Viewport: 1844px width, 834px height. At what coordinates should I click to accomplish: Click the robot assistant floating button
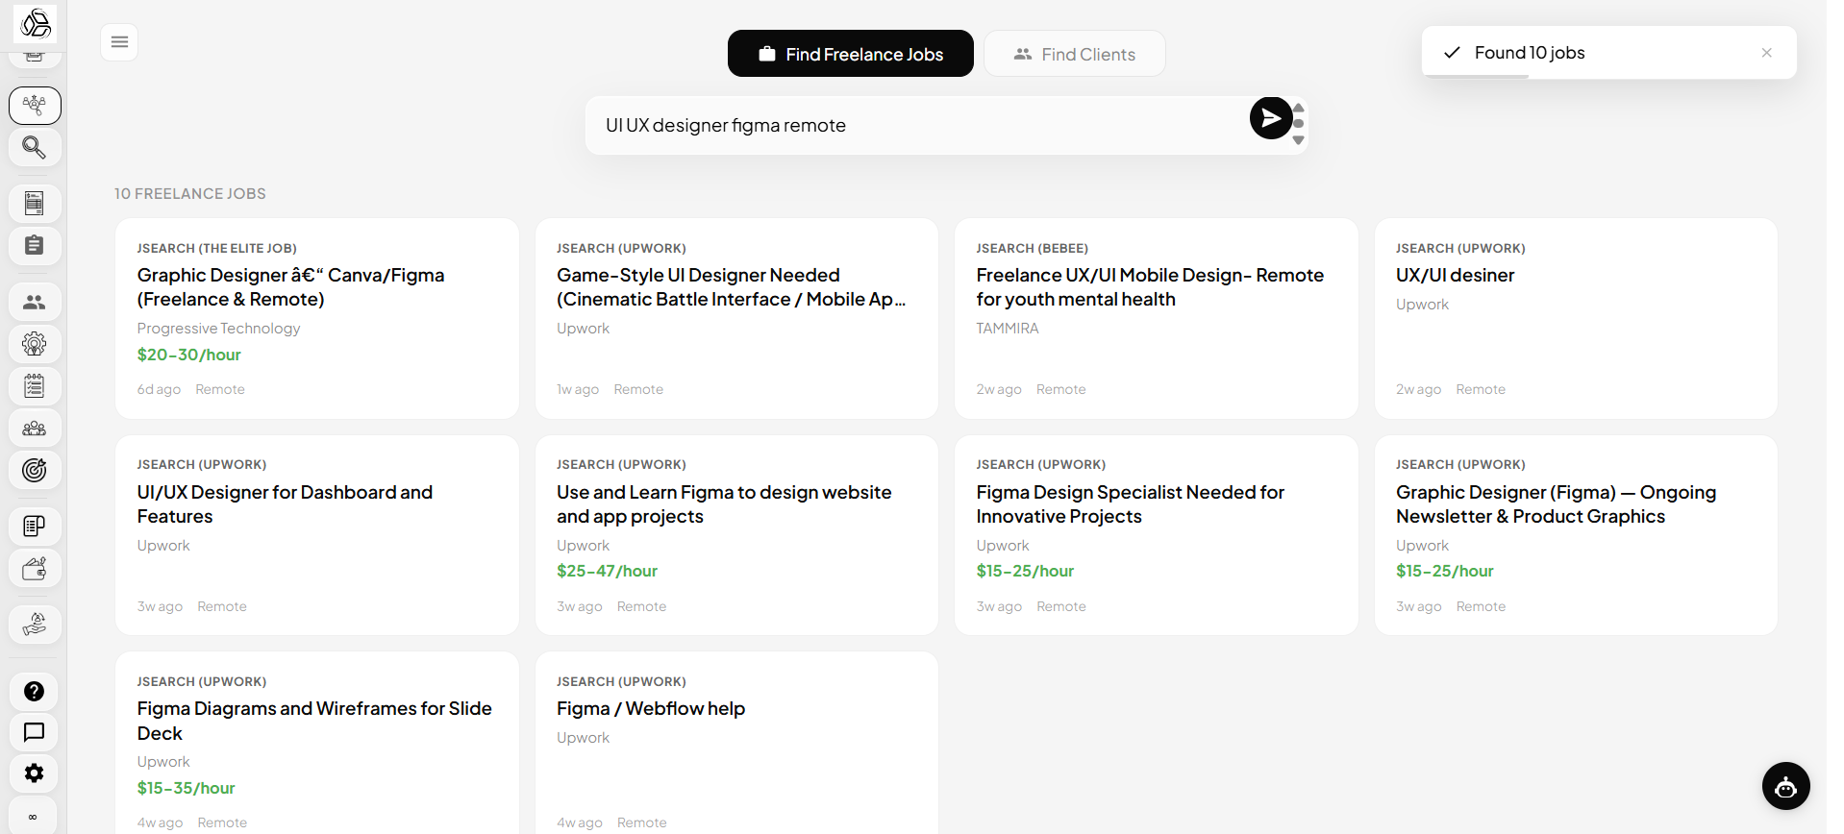click(x=1785, y=787)
